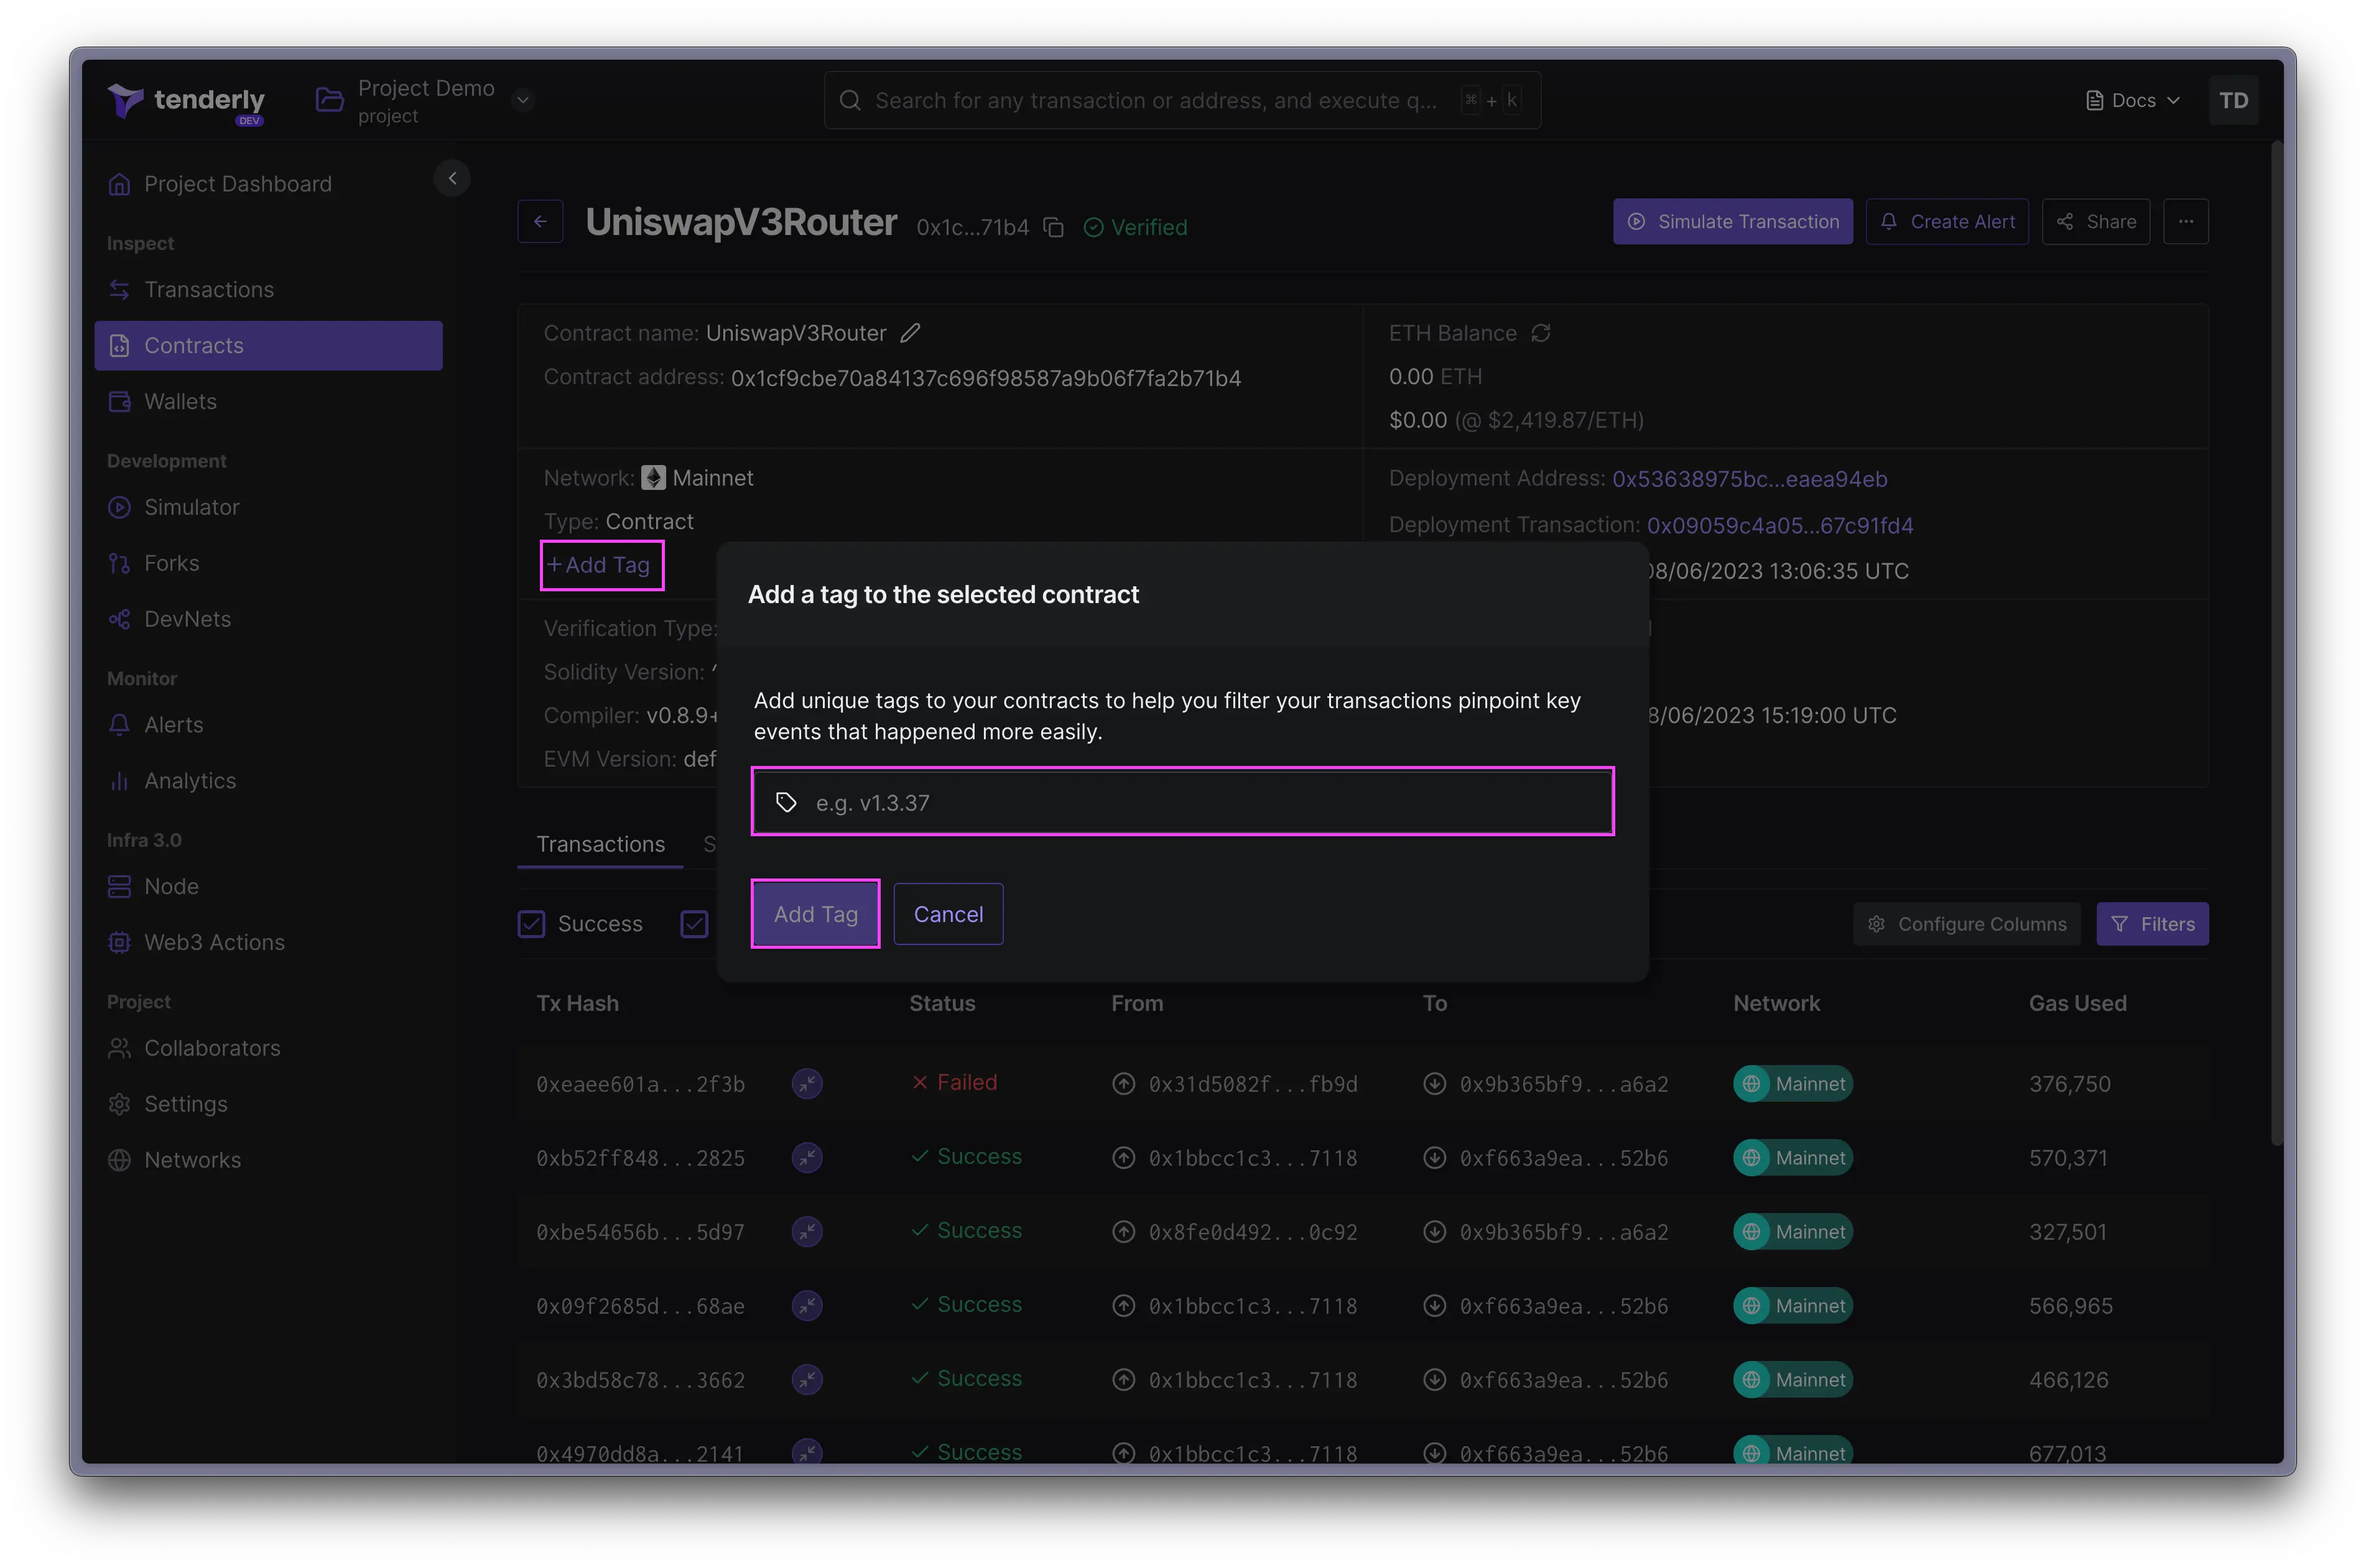This screenshot has height=1568, width=2366.
Task: Click the Share button
Action: pos(2096,221)
